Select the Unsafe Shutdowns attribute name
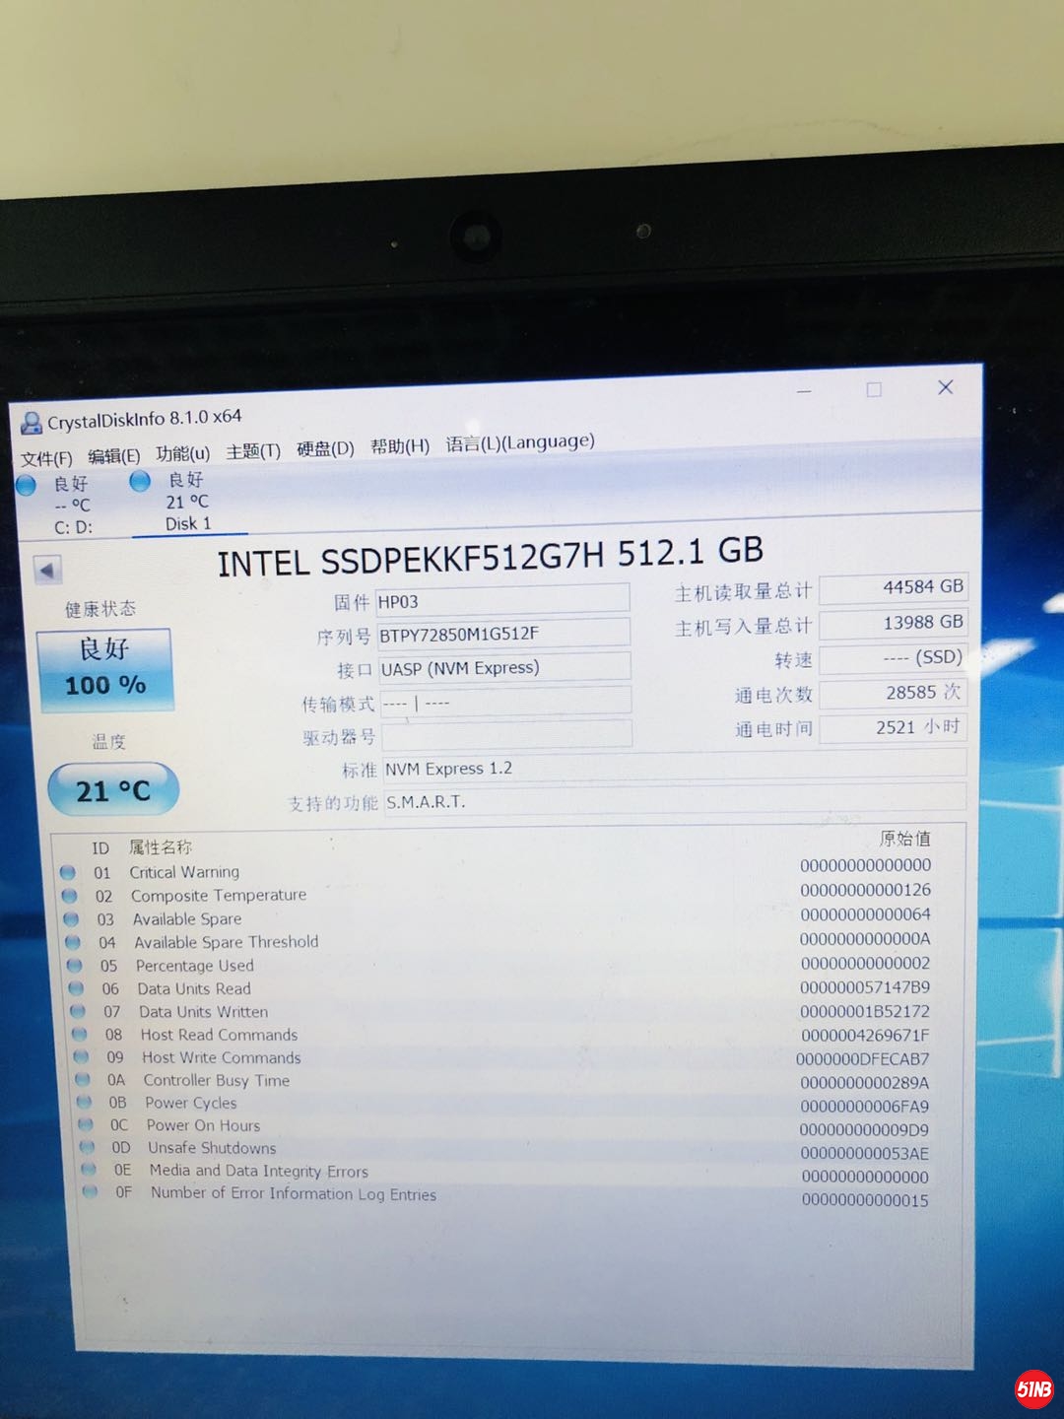Image resolution: width=1064 pixels, height=1419 pixels. [x=212, y=1148]
